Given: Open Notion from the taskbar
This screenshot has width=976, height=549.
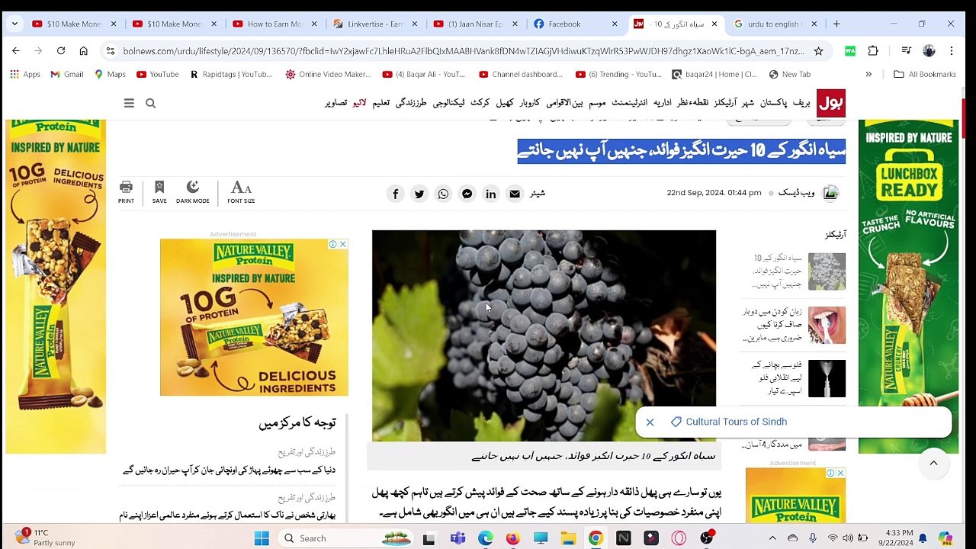Looking at the screenshot, I should [x=624, y=538].
